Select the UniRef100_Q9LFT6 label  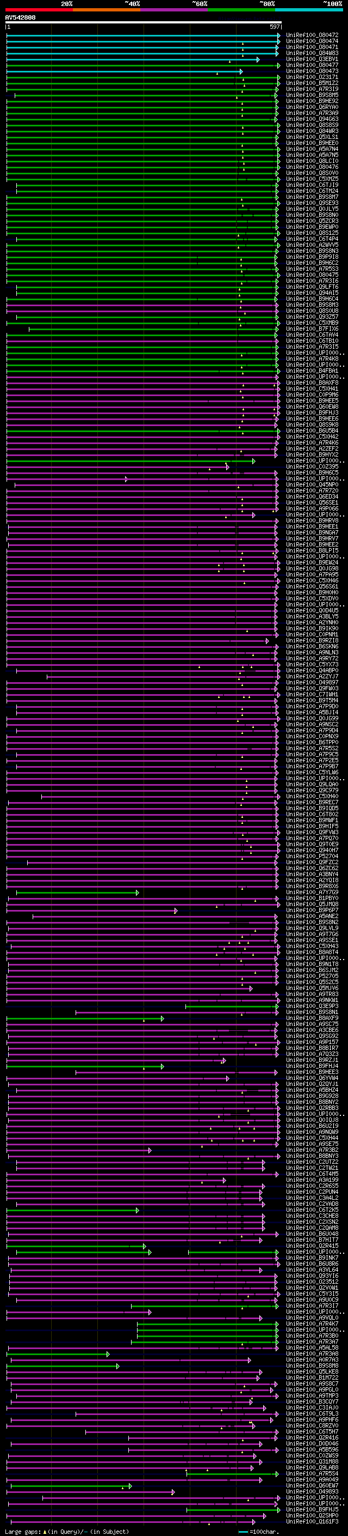point(312,287)
